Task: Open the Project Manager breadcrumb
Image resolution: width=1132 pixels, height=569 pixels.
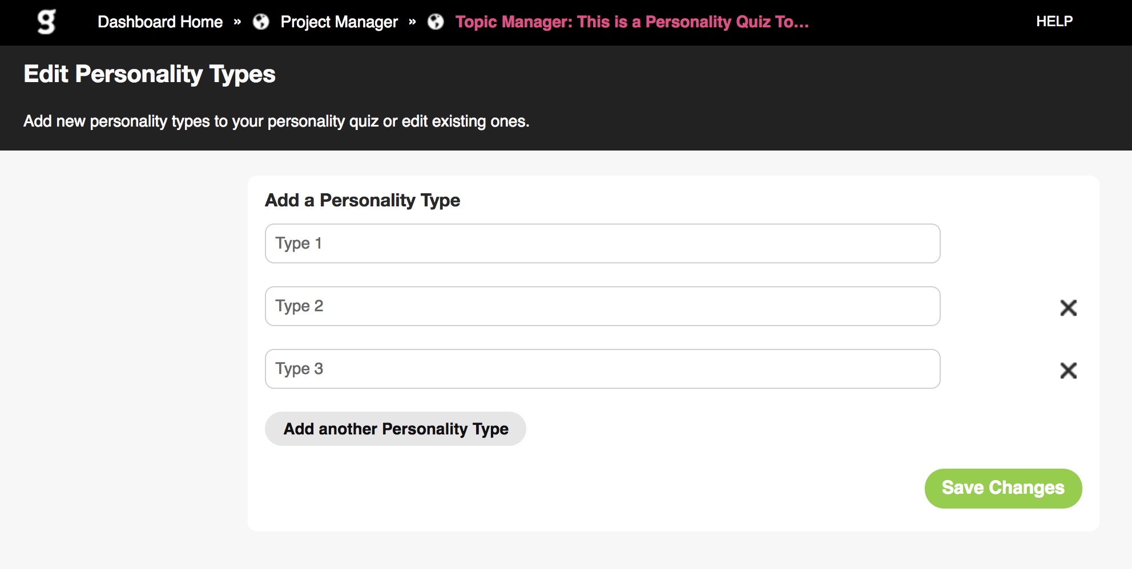Action: tap(339, 22)
